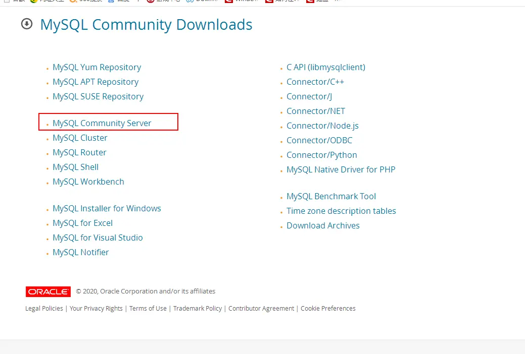Image resolution: width=525 pixels, height=354 pixels.
Task: Open Trademark Policy in the footer
Action: 198,309
